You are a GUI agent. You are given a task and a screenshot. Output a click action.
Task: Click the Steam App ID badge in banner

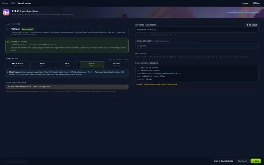[x=243, y=12]
